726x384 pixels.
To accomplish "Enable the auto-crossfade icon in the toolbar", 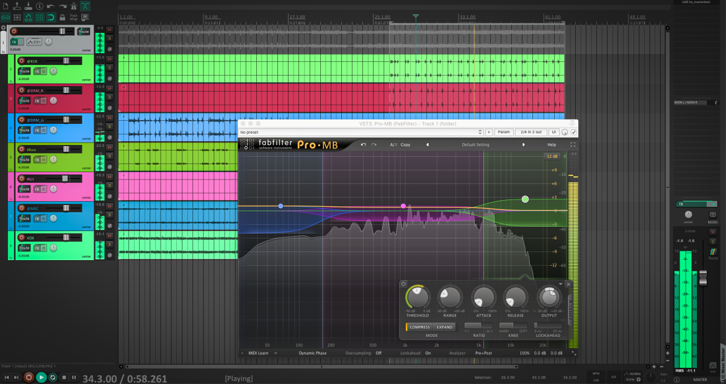I will [x=85, y=6].
